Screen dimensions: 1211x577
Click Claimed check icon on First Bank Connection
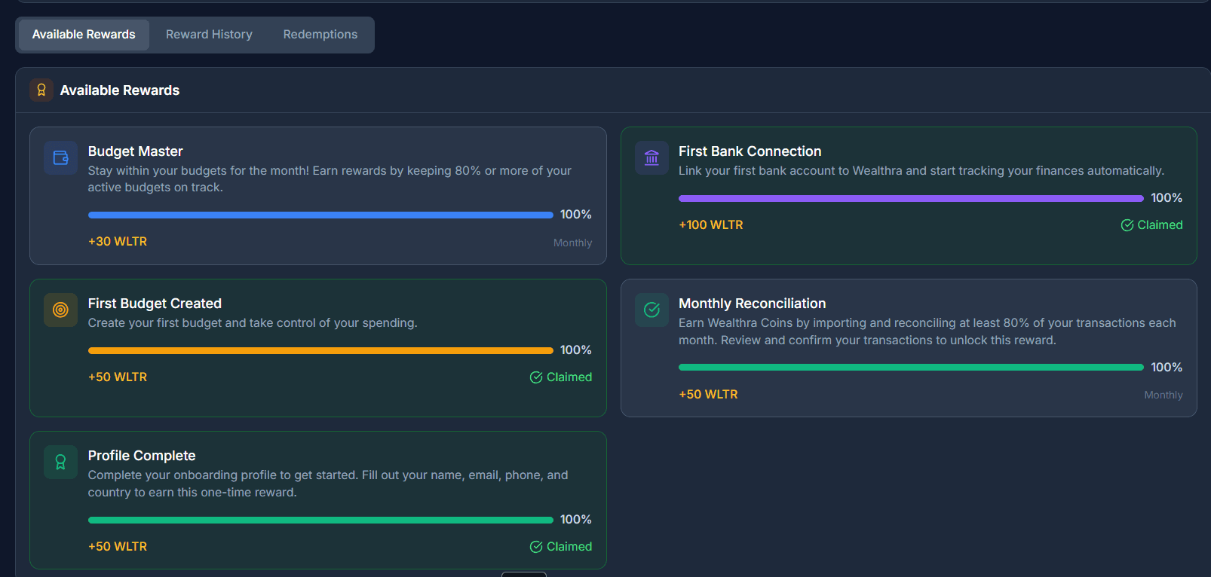[1127, 225]
